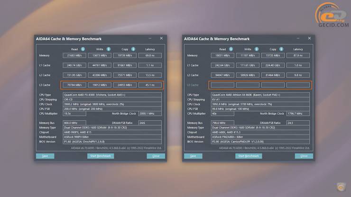Screen dimensions: 351x197
Task: Click the CPU Type field showing Athlon X4 860K
Action: click(x=260, y=95)
